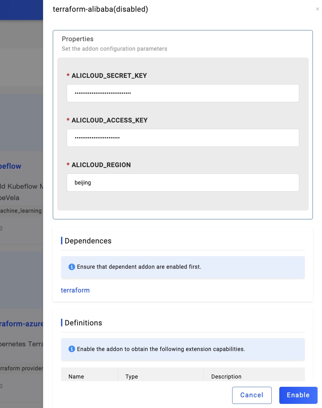
Task: Click the Dependences section heading
Action: click(88, 241)
